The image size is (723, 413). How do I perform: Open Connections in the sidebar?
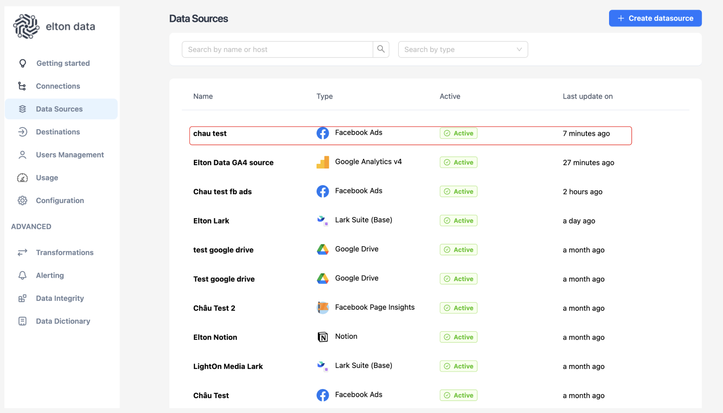click(x=58, y=86)
